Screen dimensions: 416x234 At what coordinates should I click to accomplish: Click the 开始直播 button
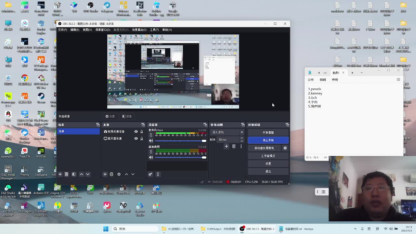[x=268, y=132]
